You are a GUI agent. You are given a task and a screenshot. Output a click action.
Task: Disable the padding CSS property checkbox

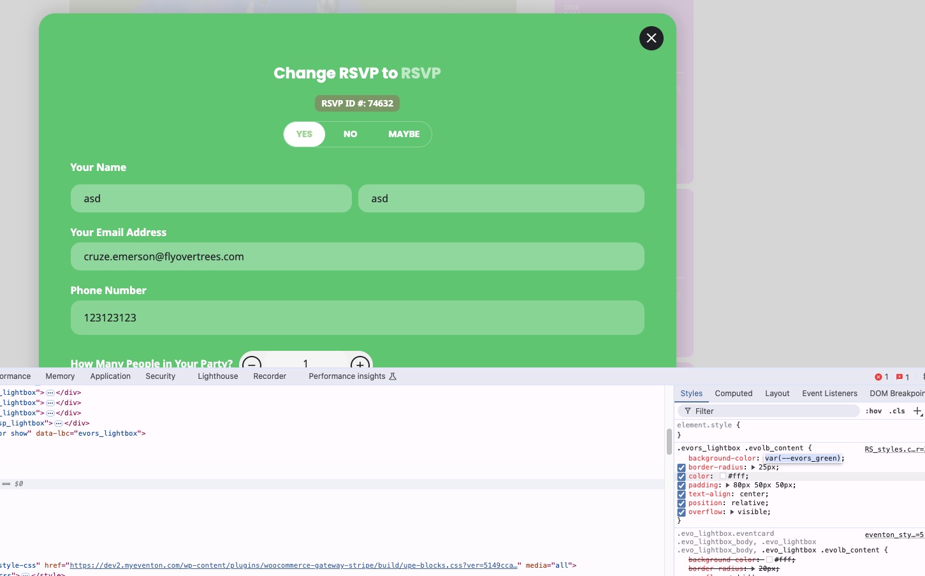point(681,485)
